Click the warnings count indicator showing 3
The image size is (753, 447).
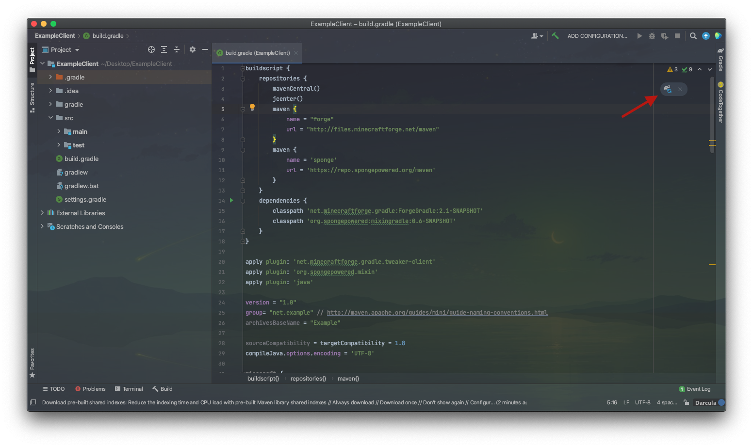click(672, 69)
